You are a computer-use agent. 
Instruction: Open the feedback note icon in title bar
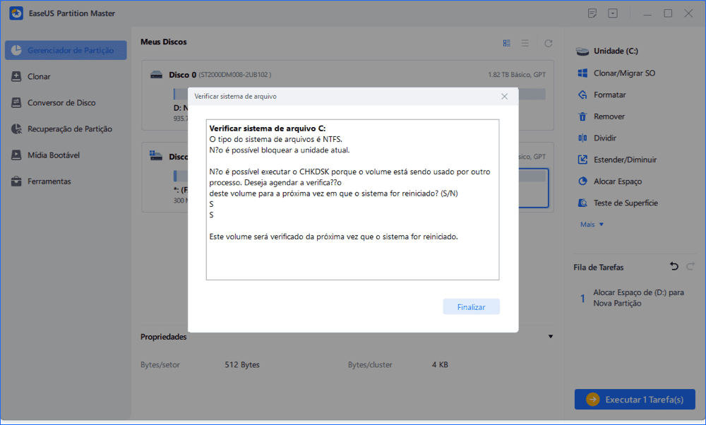point(592,13)
